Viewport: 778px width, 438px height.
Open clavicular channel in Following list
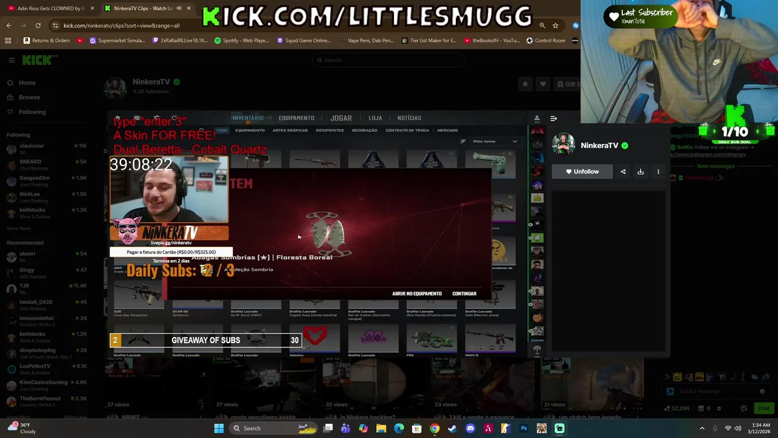(x=46, y=149)
